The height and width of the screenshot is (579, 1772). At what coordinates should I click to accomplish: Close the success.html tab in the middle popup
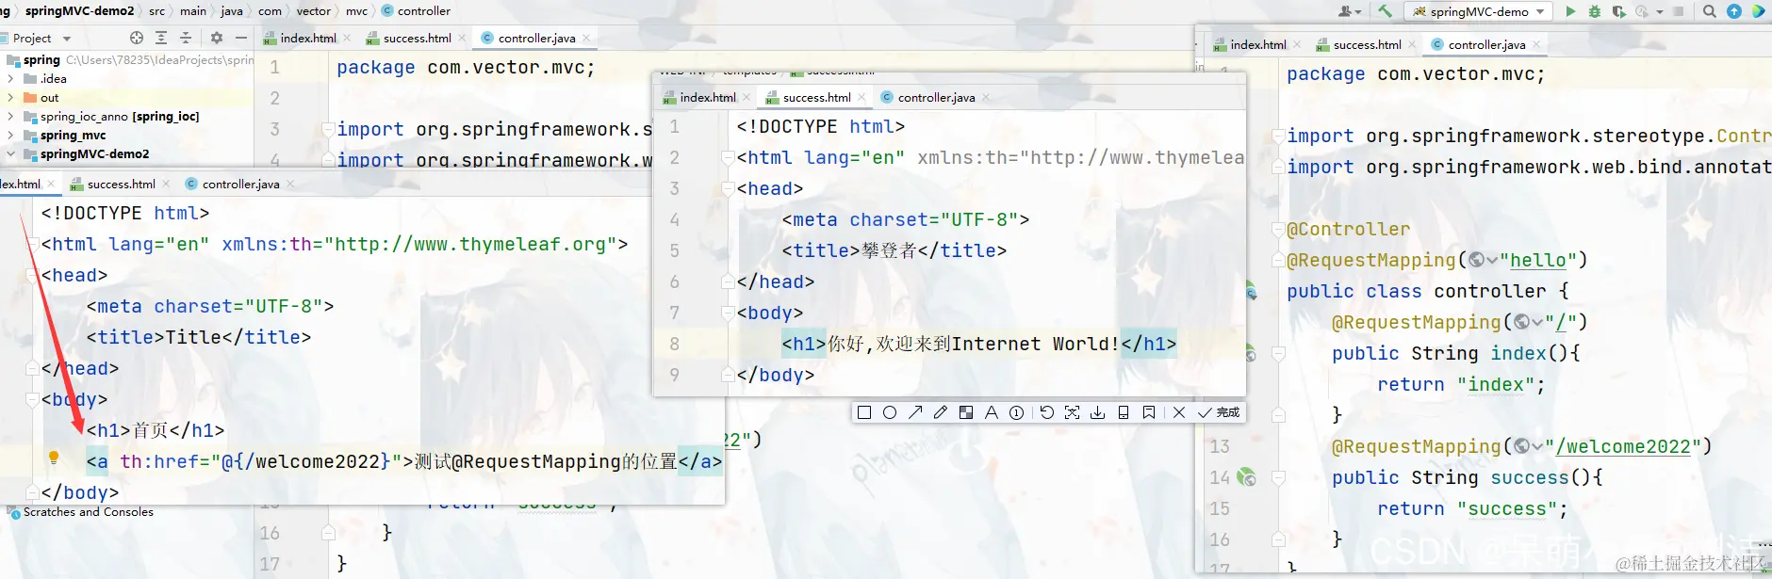click(x=861, y=98)
